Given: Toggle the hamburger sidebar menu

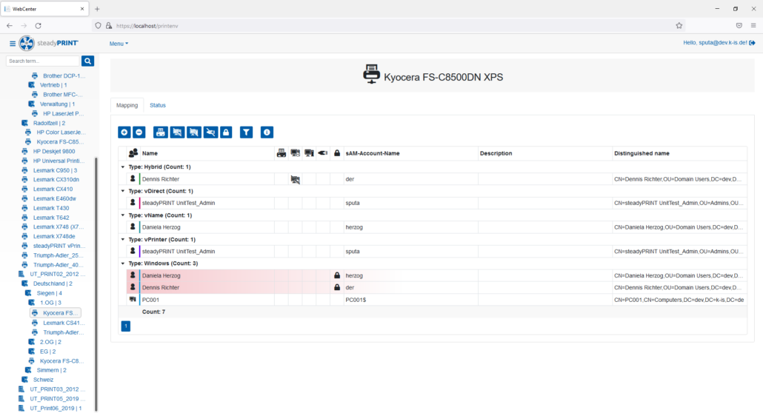Looking at the screenshot, I should click(12, 43).
